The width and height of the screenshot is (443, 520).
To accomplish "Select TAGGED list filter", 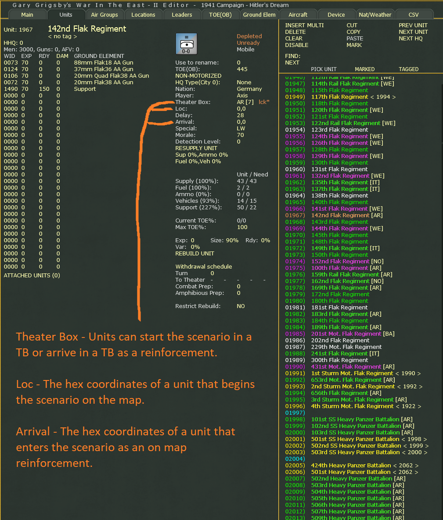I will pos(408,69).
